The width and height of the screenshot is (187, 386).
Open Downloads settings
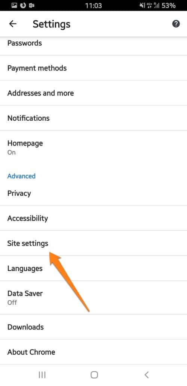(93, 327)
